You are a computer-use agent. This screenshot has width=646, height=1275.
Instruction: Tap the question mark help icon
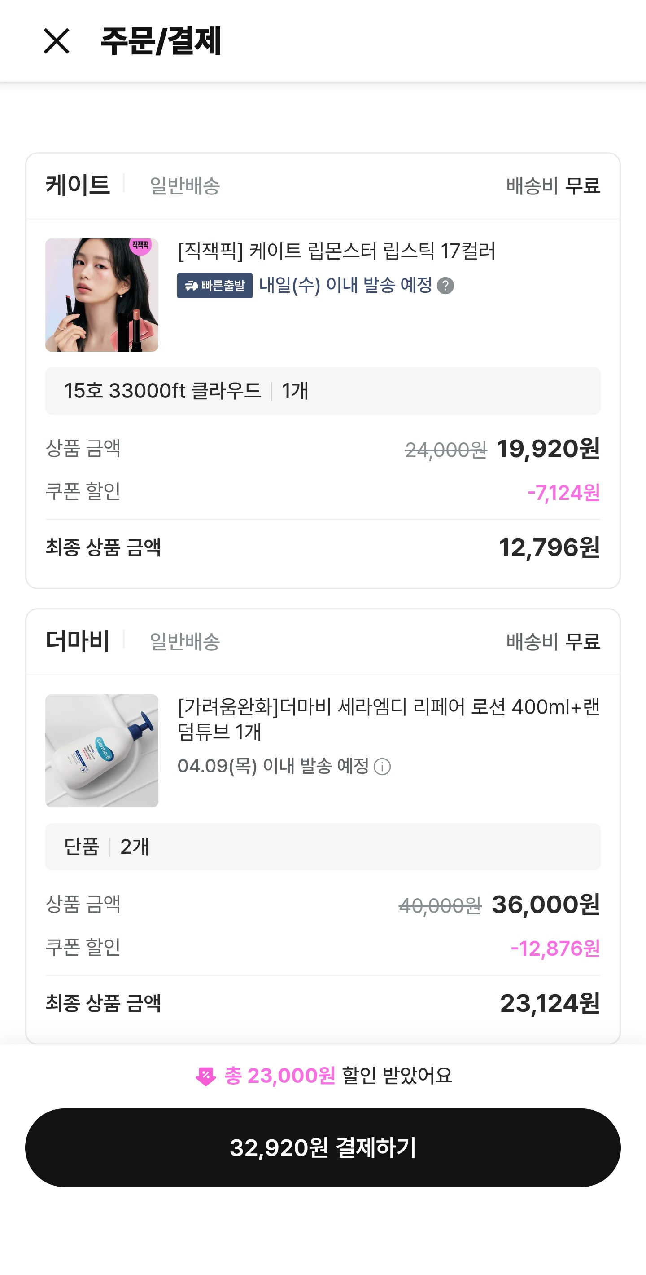pyautogui.click(x=445, y=286)
